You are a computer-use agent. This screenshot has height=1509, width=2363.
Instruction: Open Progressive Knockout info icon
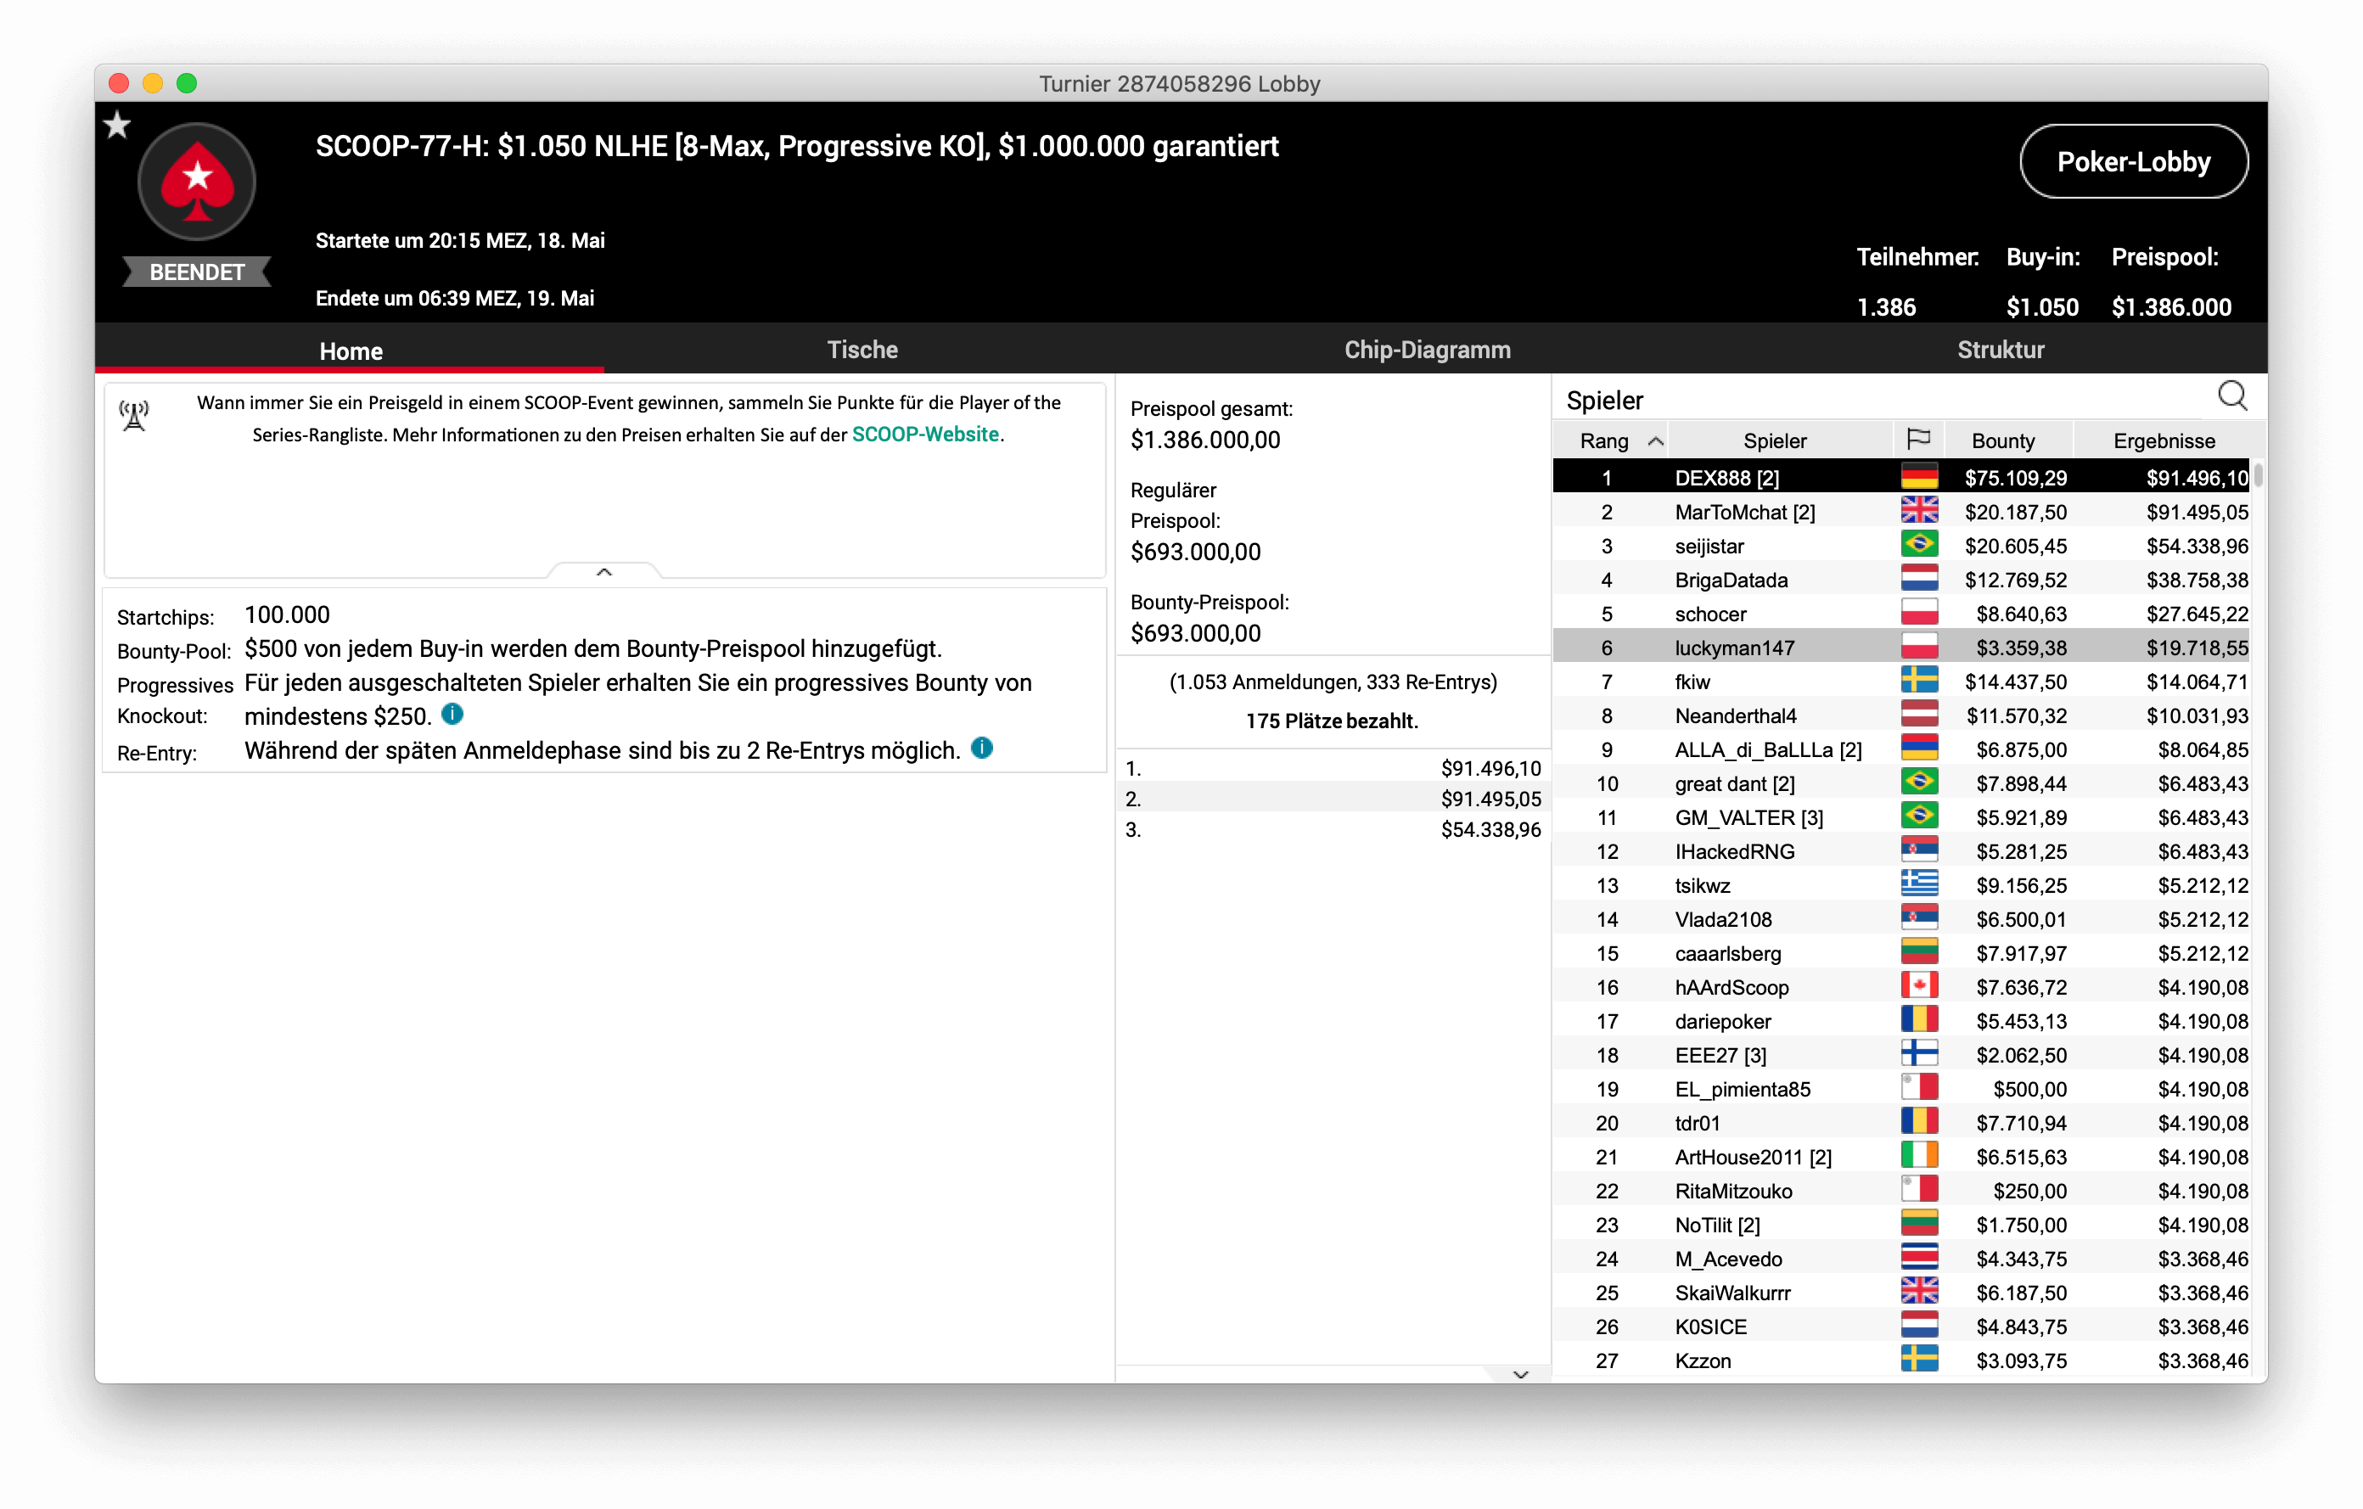[x=452, y=715]
